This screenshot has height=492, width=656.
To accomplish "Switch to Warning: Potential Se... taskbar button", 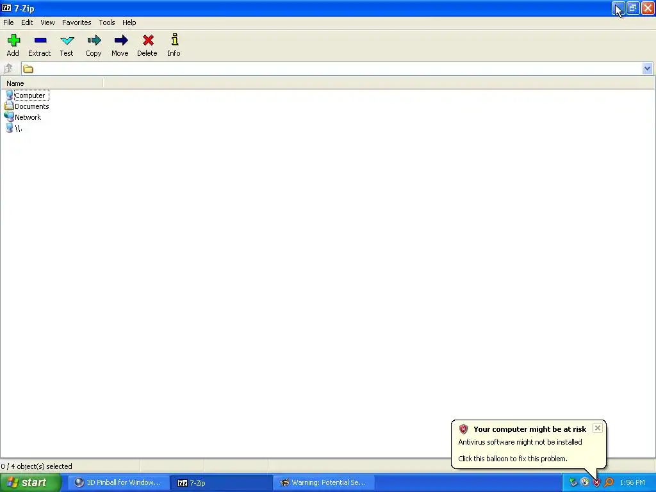I will point(324,483).
